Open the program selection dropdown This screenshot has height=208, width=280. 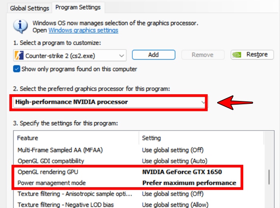pyautogui.click(x=122, y=55)
